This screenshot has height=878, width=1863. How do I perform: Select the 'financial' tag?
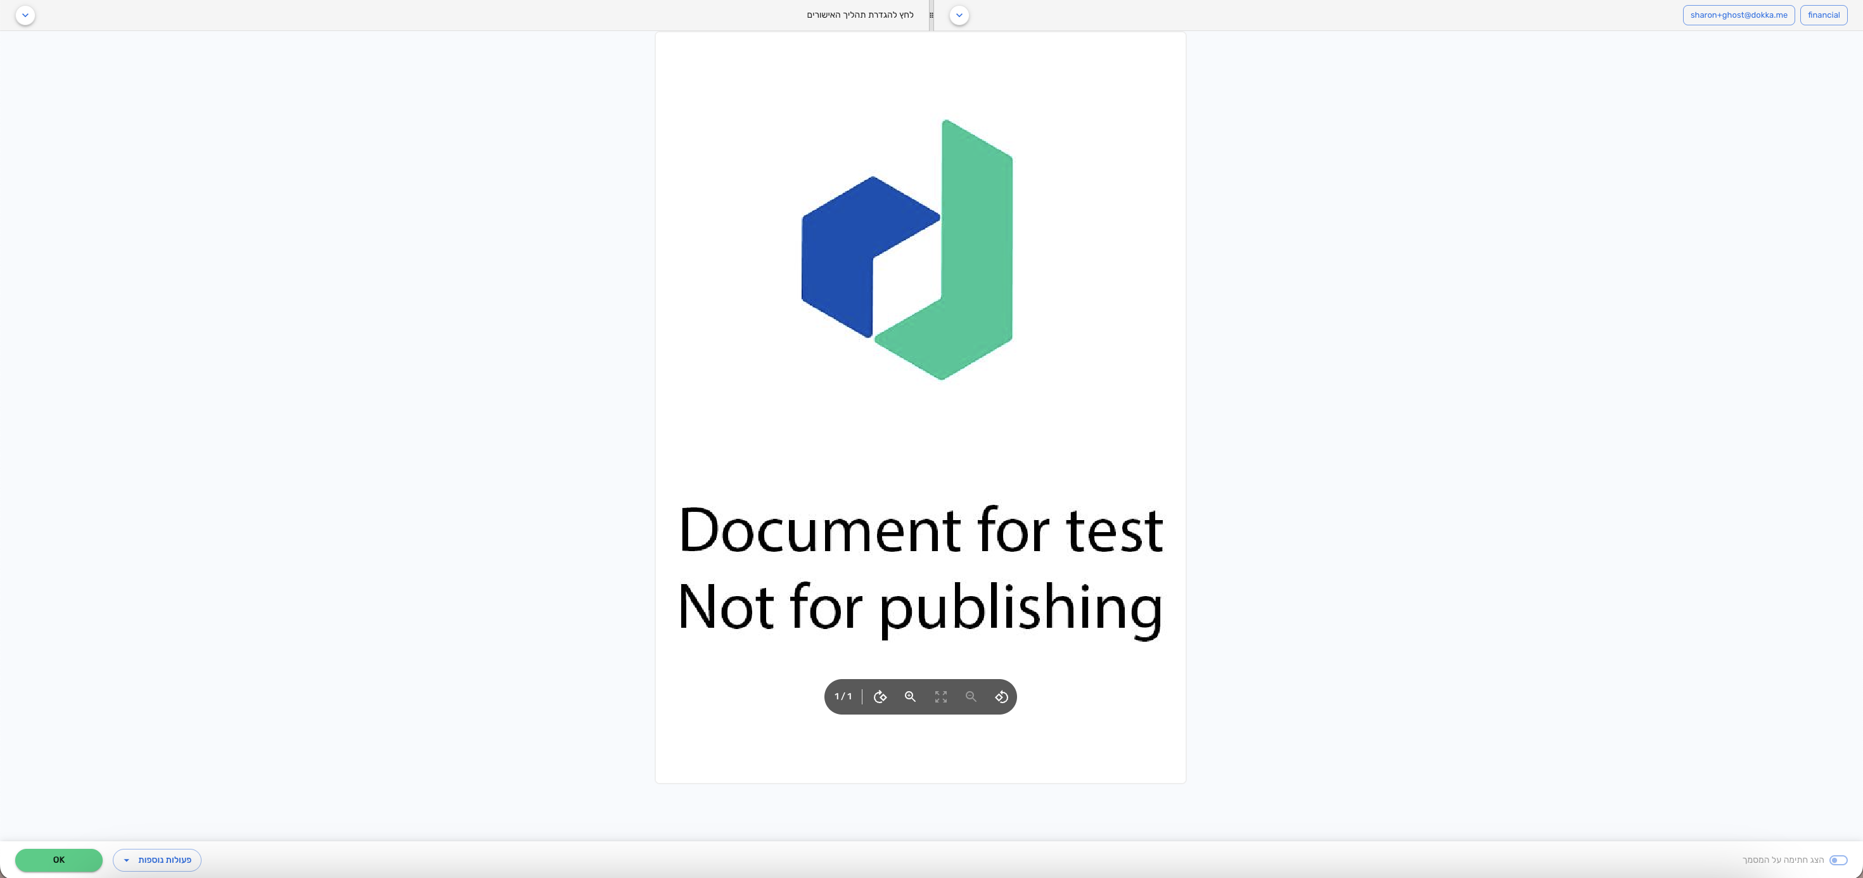pyautogui.click(x=1823, y=15)
